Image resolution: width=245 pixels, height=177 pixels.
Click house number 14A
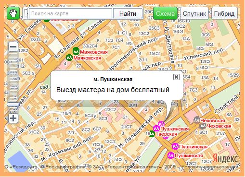coord(186,38)
